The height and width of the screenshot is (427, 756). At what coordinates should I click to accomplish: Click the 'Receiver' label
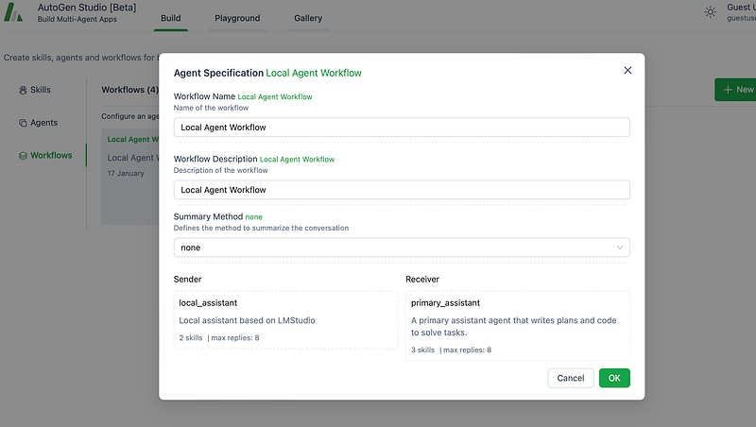[422, 279]
